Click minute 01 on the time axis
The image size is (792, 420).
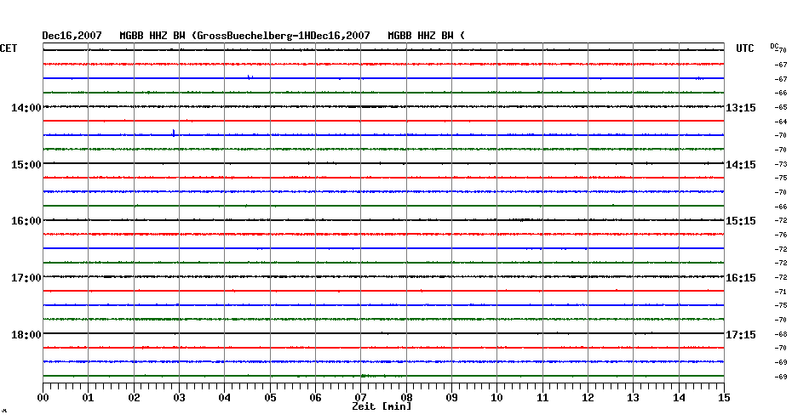89,398
